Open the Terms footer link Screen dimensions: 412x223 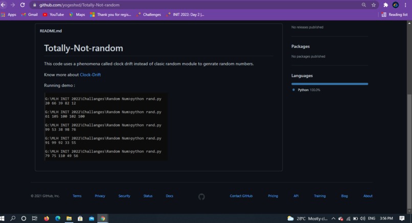77,196
